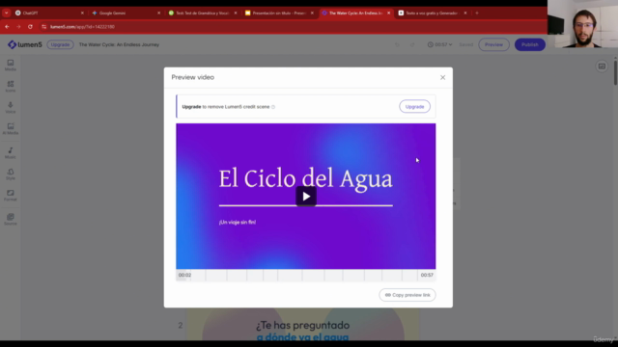Click the Upgrade button in the credit scene banner
The height and width of the screenshot is (347, 618).
point(414,107)
